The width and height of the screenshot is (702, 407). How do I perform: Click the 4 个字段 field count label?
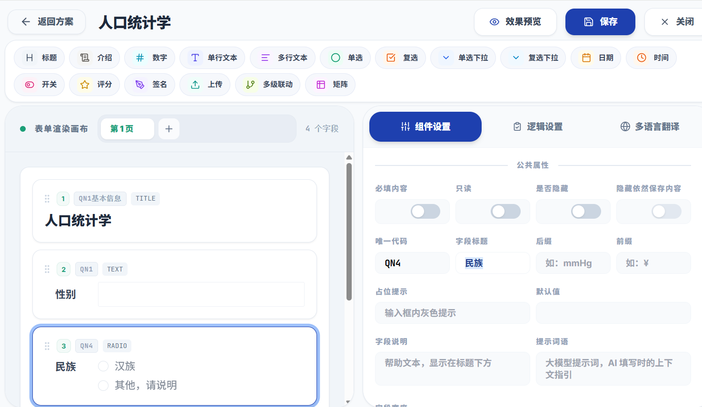(322, 129)
